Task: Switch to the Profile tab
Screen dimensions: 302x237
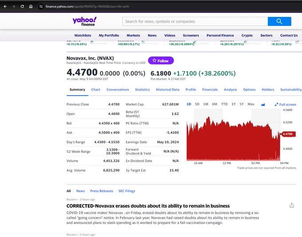Action: (x=191, y=89)
